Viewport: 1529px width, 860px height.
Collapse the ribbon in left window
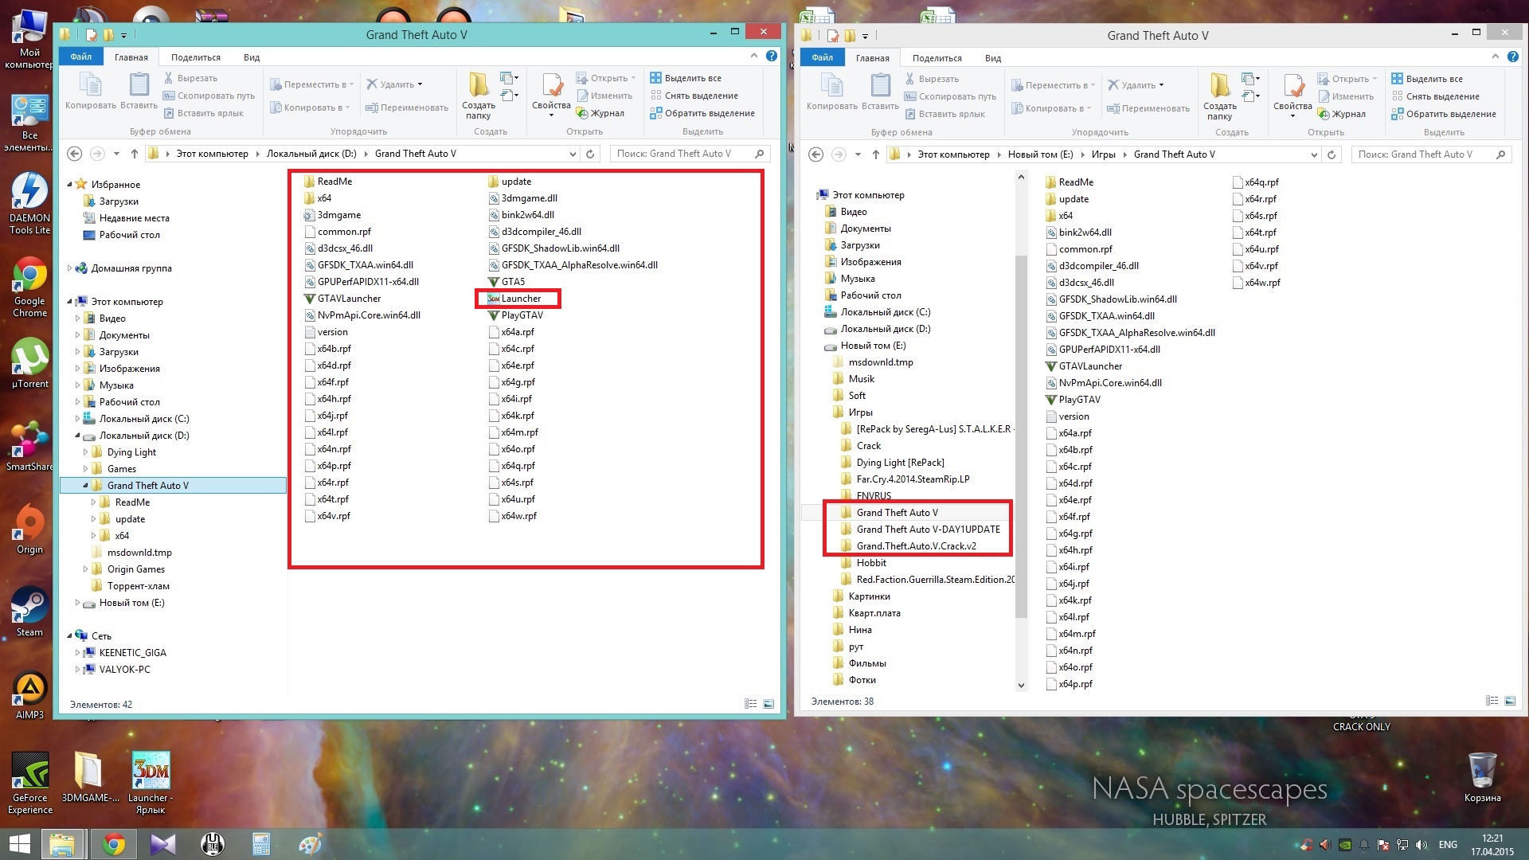coord(753,56)
